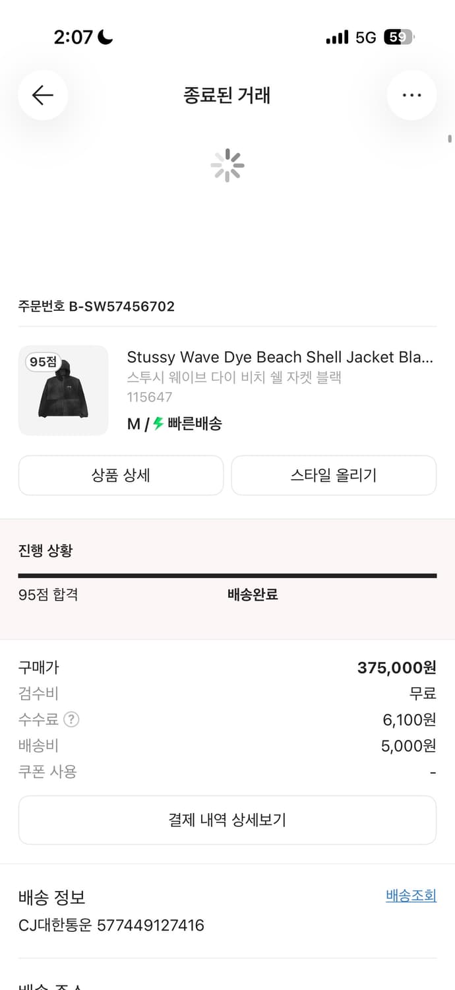Tap the 배송조회 delivery tracking link
Viewport: 455px width, 990px height.
point(409,896)
